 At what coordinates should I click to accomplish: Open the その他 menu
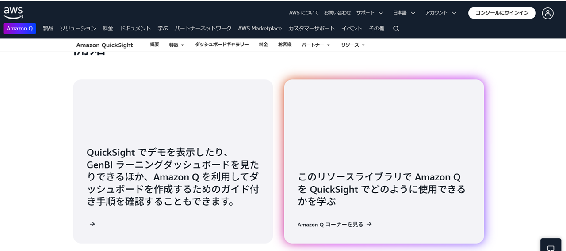377,28
